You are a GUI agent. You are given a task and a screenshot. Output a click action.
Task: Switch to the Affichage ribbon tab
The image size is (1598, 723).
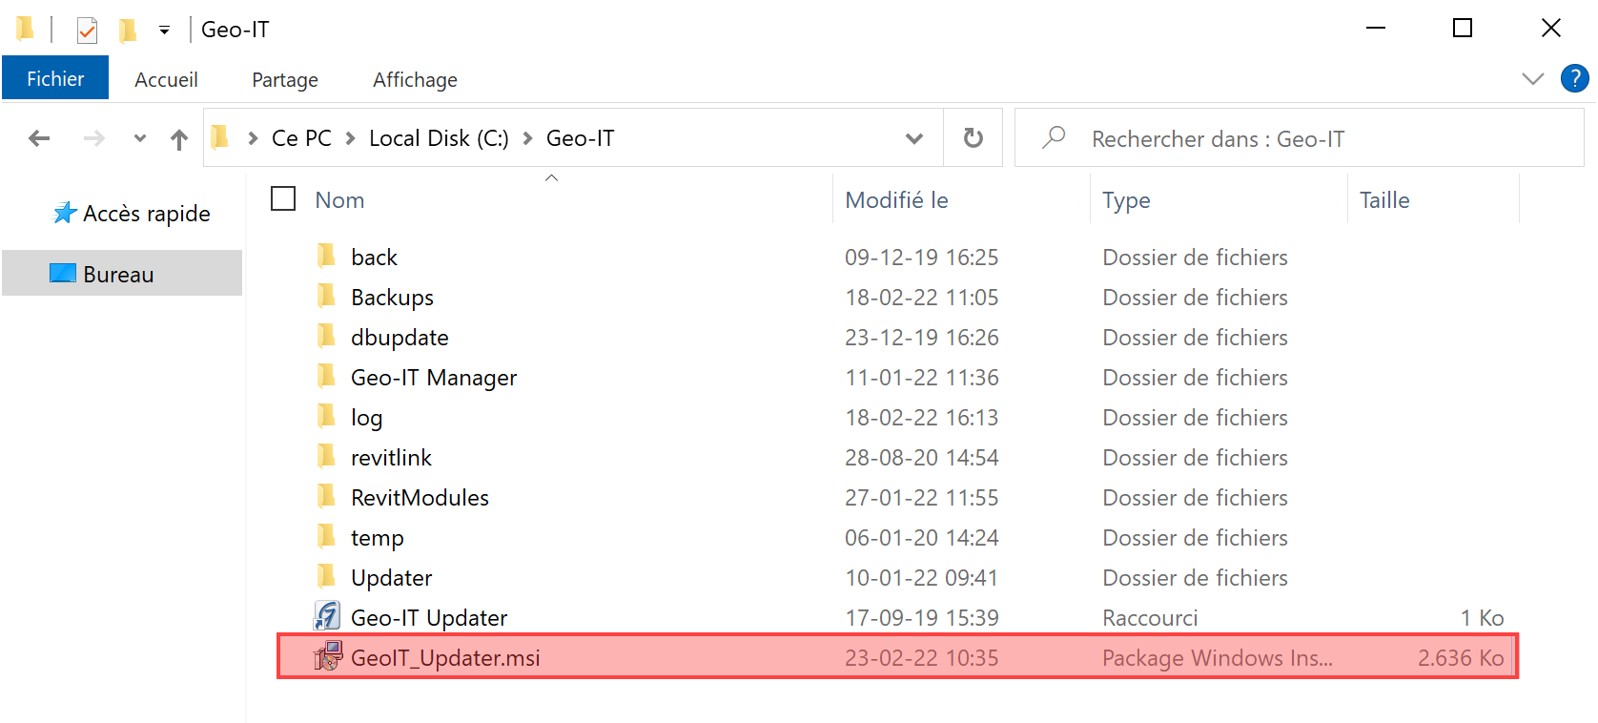click(x=415, y=79)
